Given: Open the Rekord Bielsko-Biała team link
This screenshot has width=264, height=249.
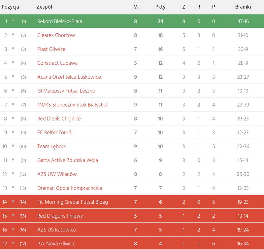Looking at the screenshot, I should pyautogui.click(x=59, y=21).
